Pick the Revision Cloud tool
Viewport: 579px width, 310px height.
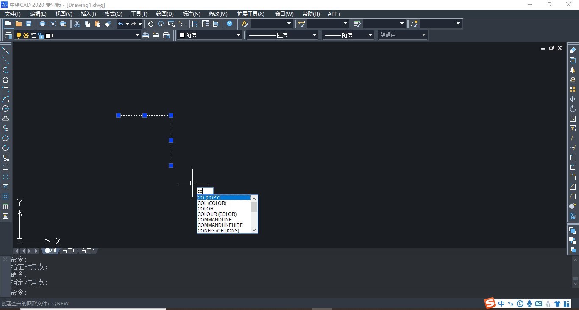[x=6, y=119]
